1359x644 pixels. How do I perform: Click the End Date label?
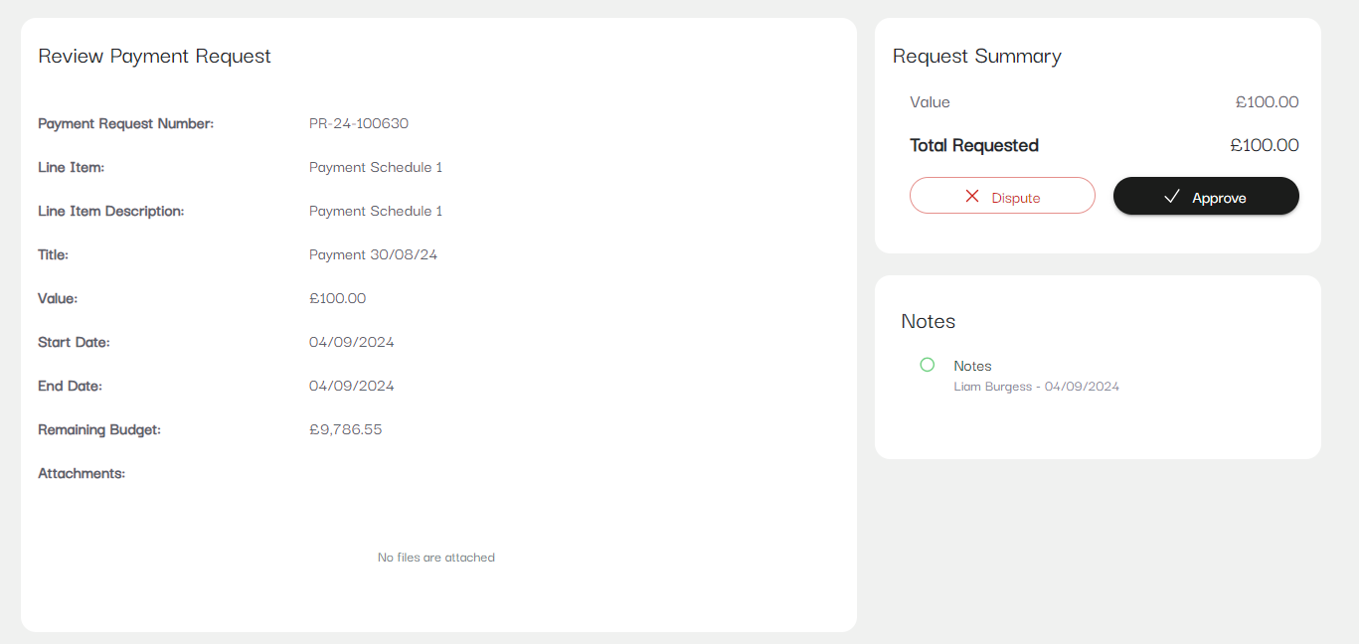pyautogui.click(x=70, y=386)
